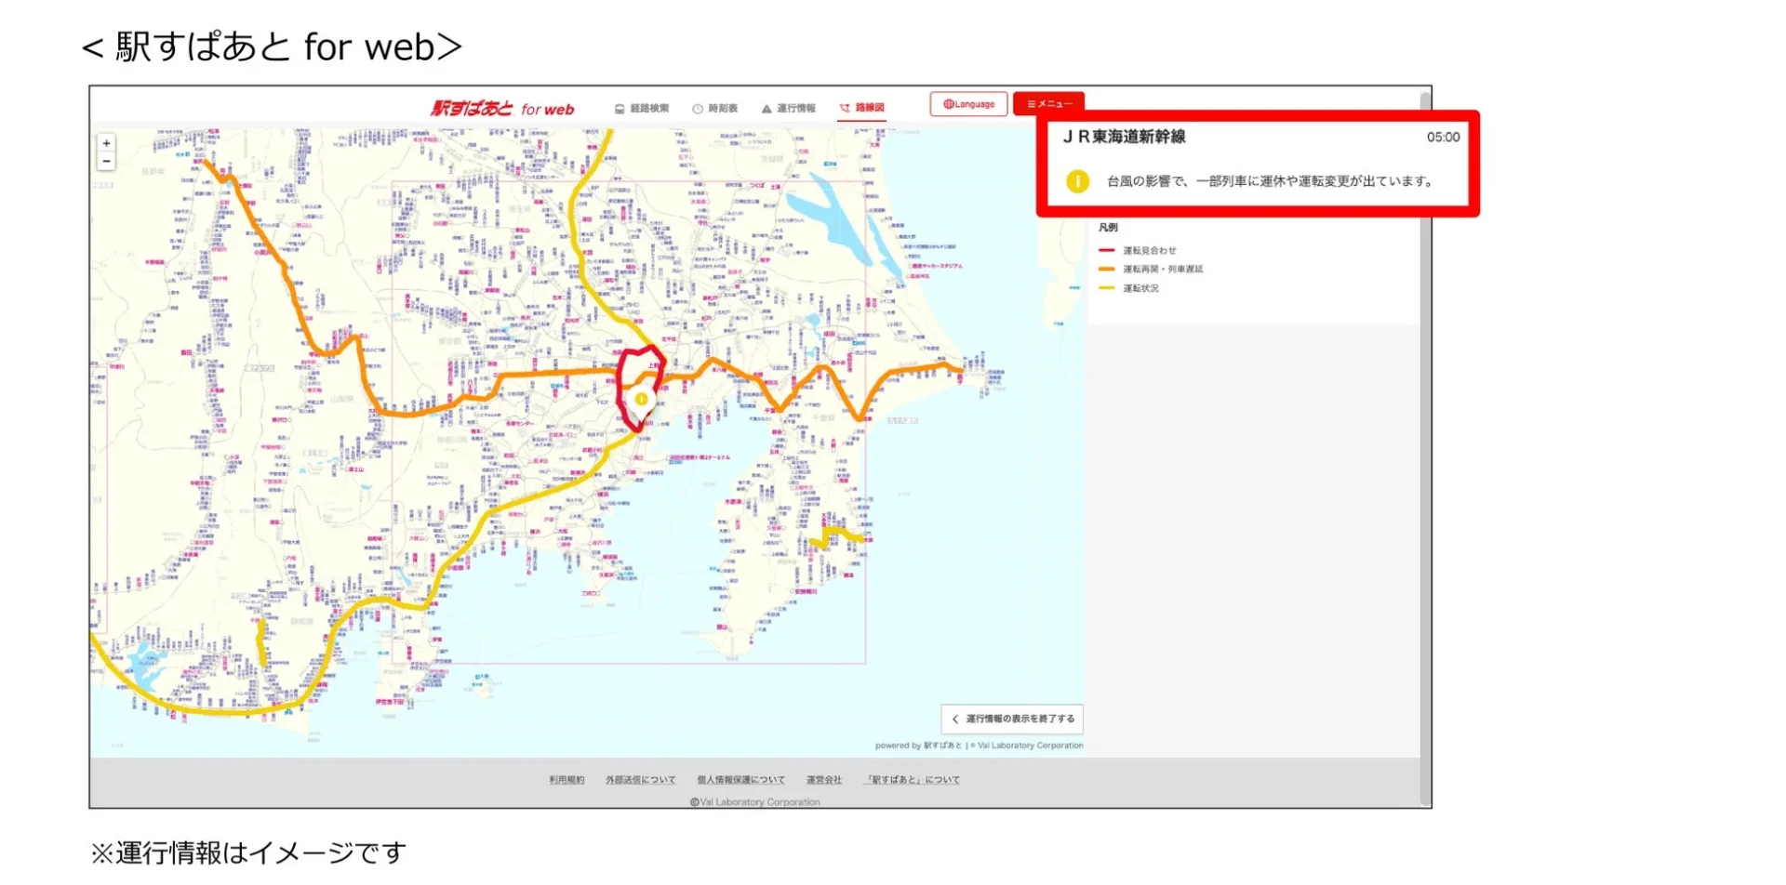
Task: Open the 利用規約 footer link
Action: [566, 779]
